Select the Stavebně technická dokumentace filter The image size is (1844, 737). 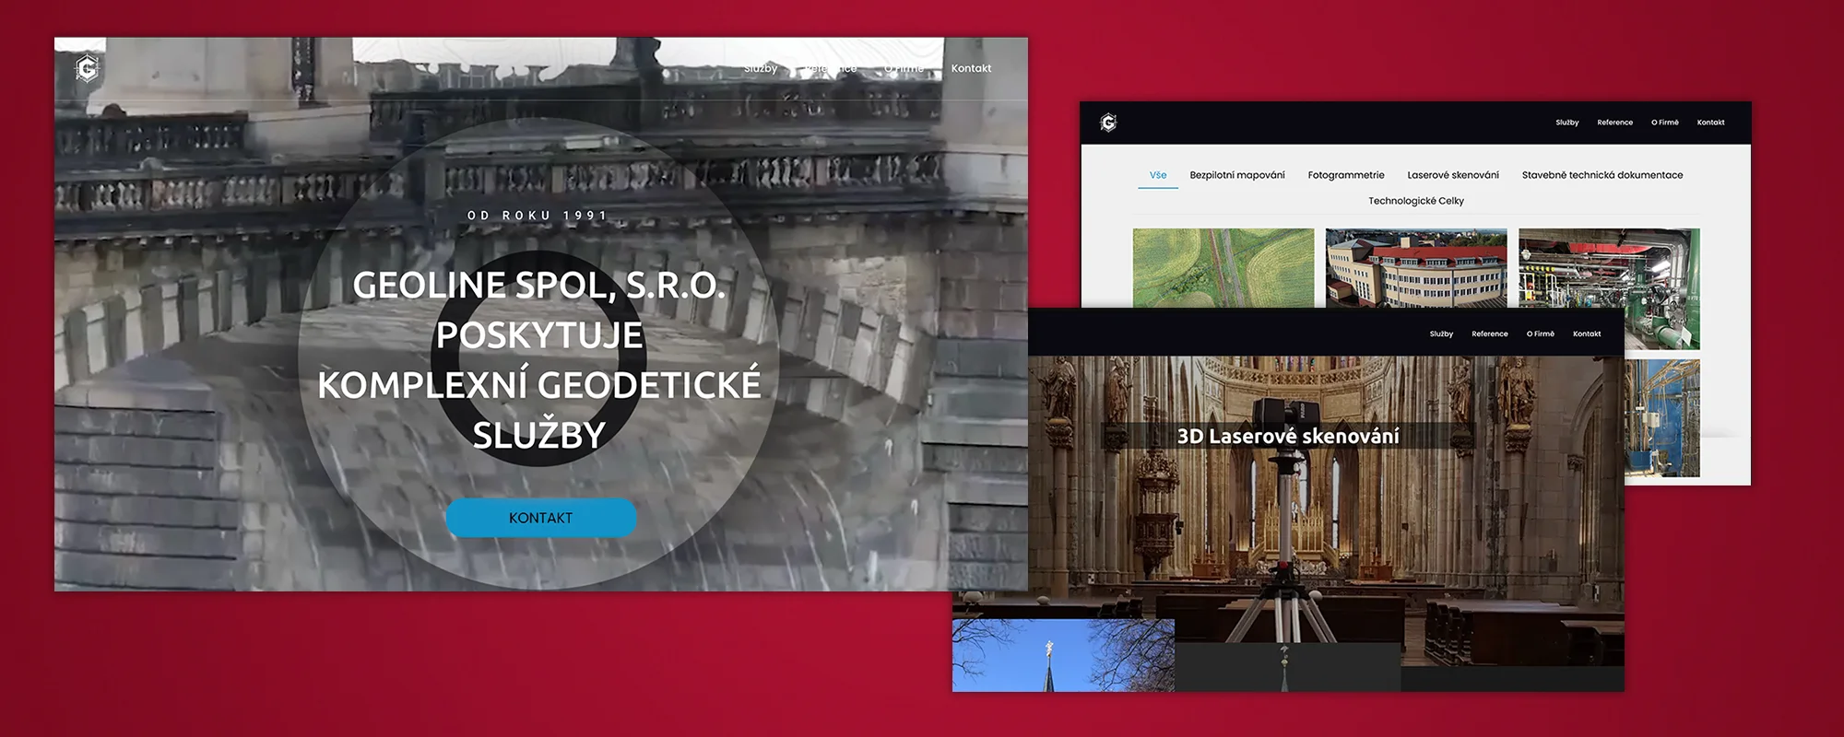pos(1602,175)
